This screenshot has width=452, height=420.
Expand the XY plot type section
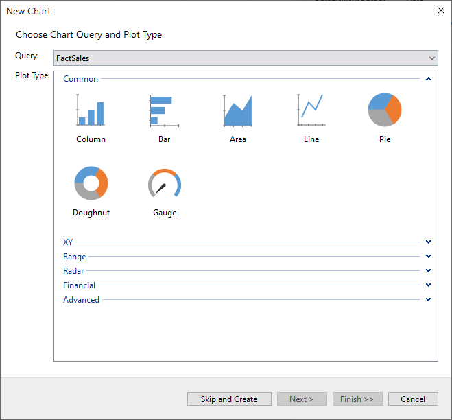429,242
